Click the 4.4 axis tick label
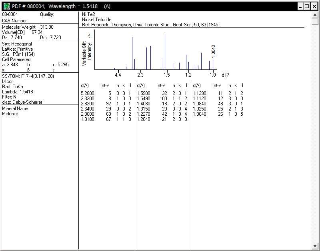Viewport: 320px width, 251px height. (118, 75)
